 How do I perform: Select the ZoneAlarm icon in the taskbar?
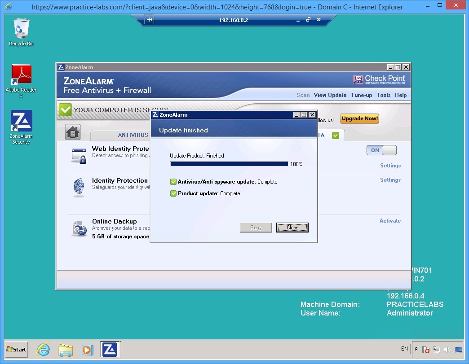click(110, 349)
